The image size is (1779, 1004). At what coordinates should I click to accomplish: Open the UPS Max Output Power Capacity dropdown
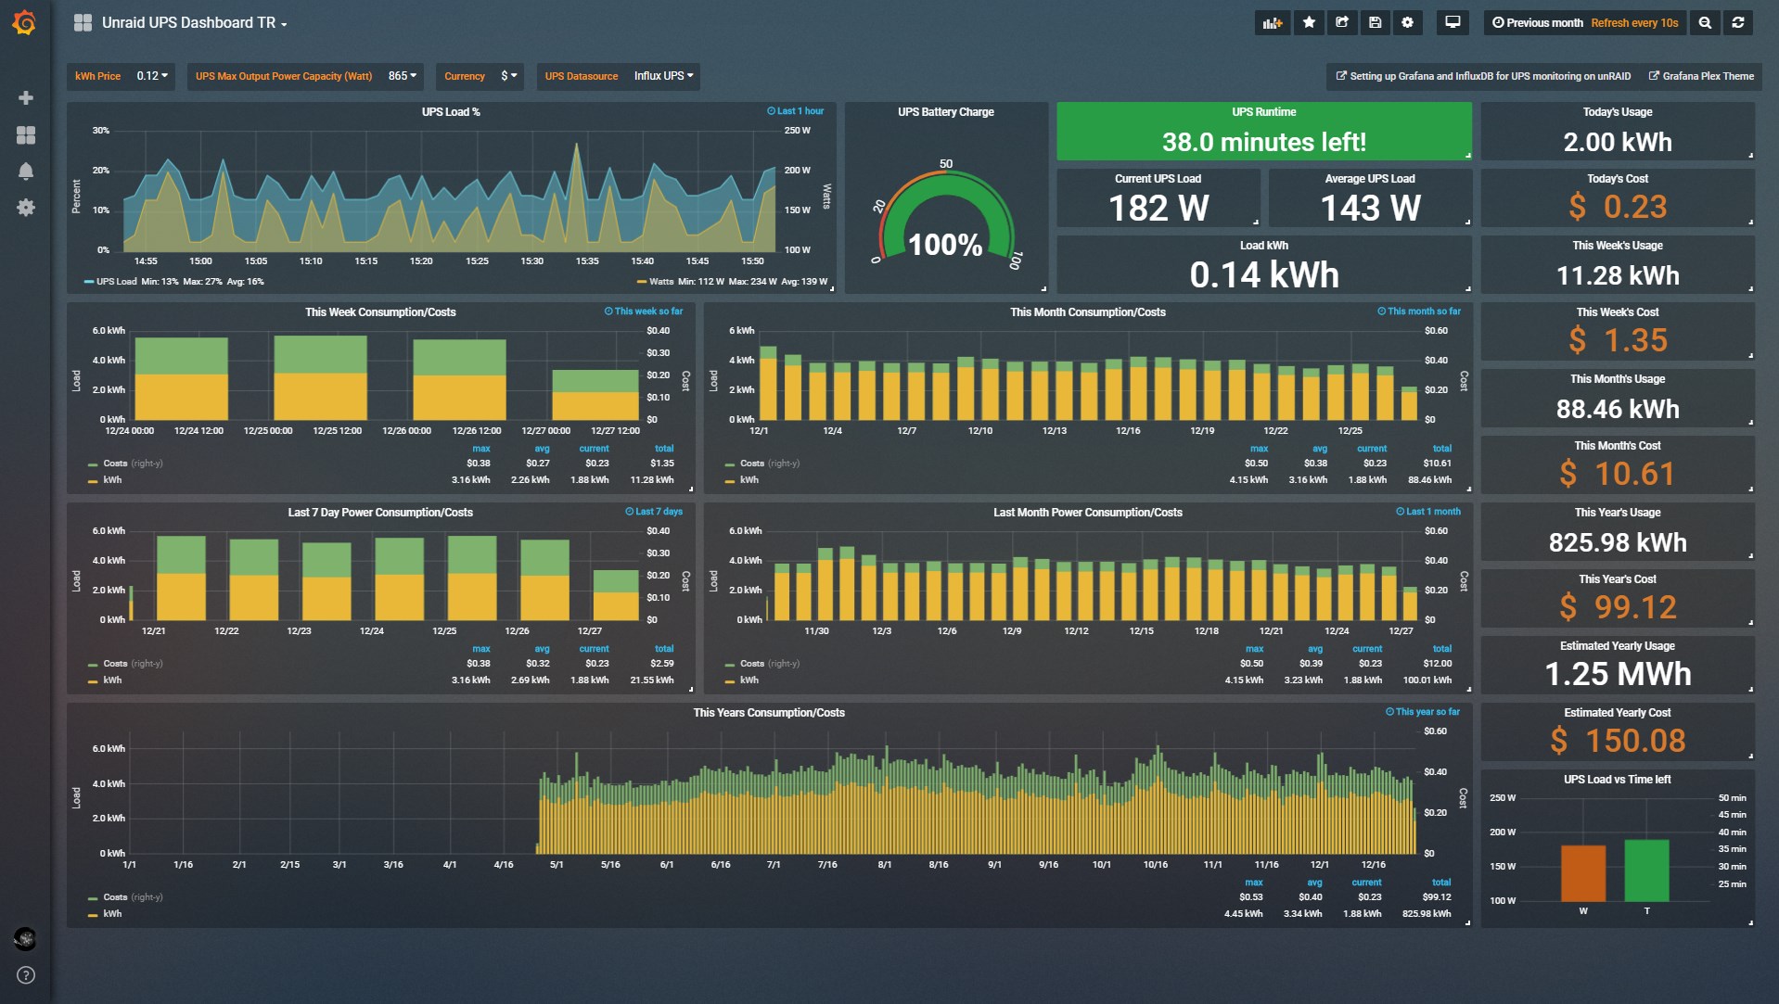point(402,76)
